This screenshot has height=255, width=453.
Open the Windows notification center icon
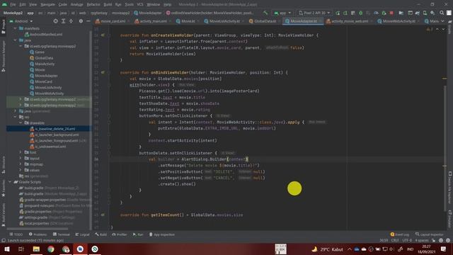(444, 249)
